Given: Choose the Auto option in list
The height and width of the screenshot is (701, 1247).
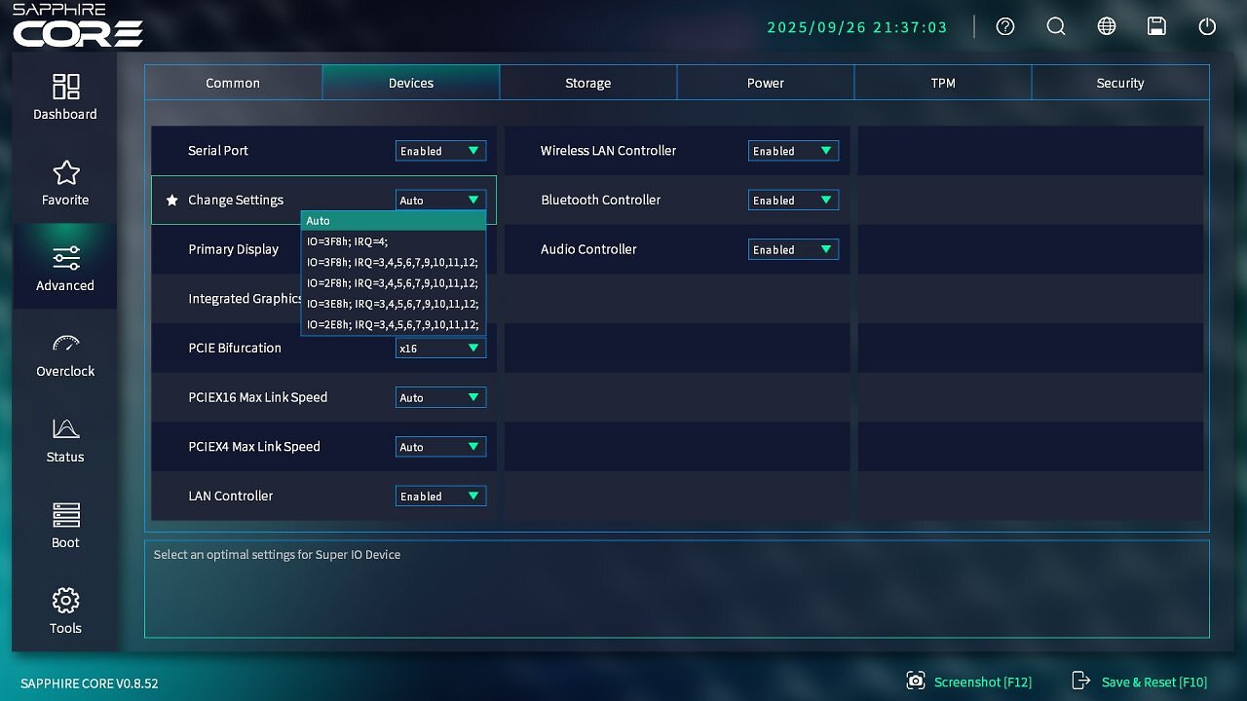Looking at the screenshot, I should pyautogui.click(x=394, y=221).
